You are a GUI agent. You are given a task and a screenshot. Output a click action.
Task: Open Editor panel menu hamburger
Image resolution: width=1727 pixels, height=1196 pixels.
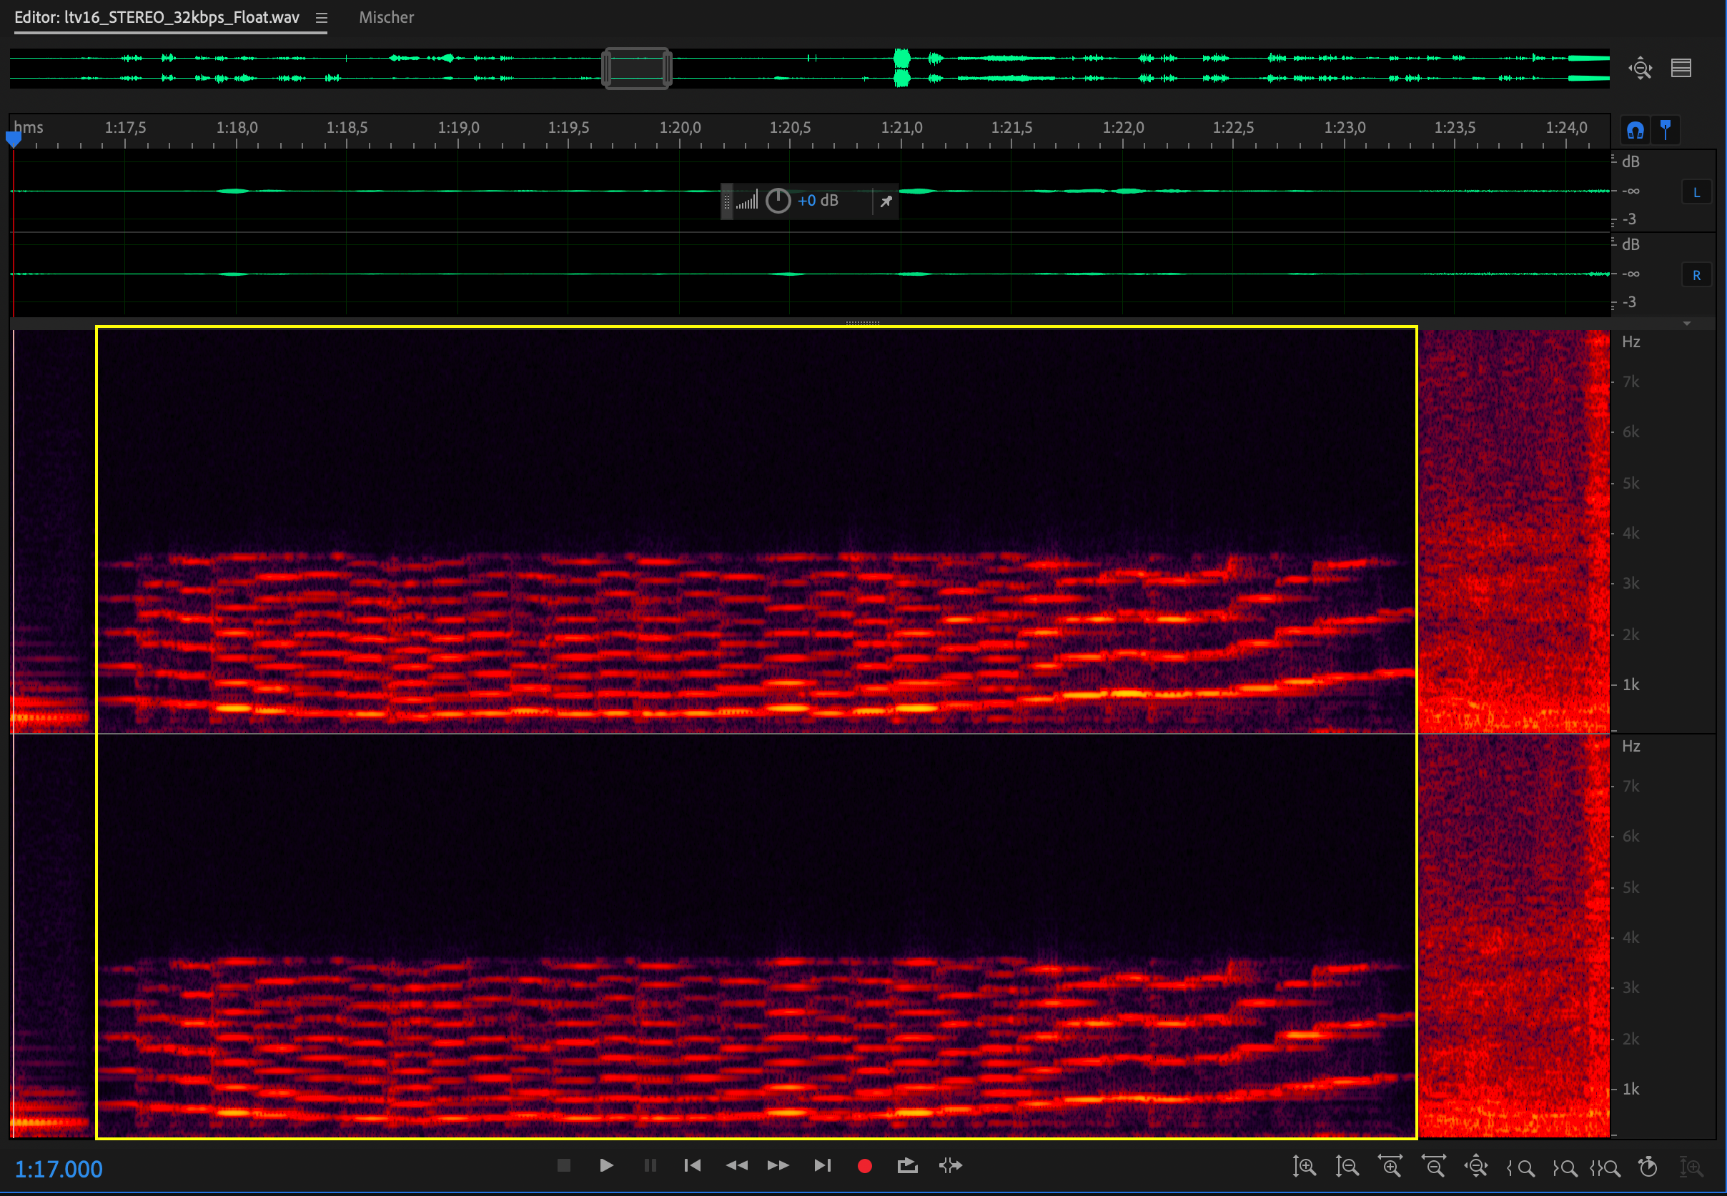322,18
